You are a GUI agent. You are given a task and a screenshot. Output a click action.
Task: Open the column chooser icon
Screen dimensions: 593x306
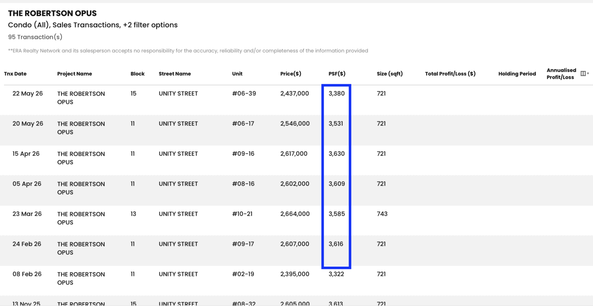click(583, 74)
